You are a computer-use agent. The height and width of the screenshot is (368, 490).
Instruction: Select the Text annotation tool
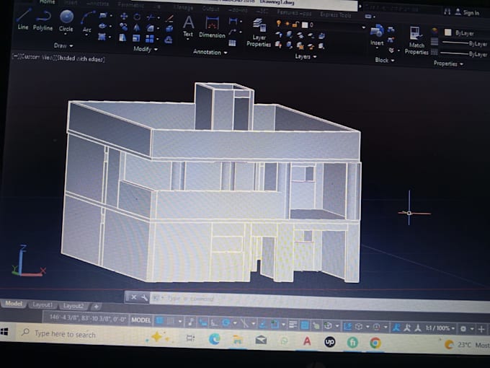188,26
